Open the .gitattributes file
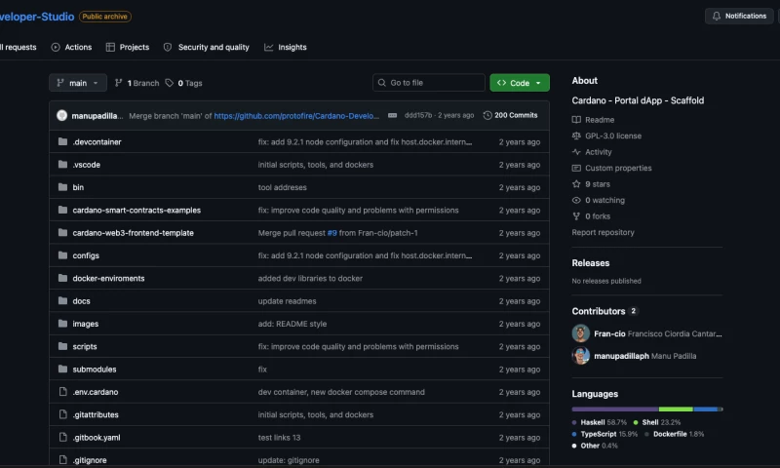The image size is (780, 468). click(96, 414)
